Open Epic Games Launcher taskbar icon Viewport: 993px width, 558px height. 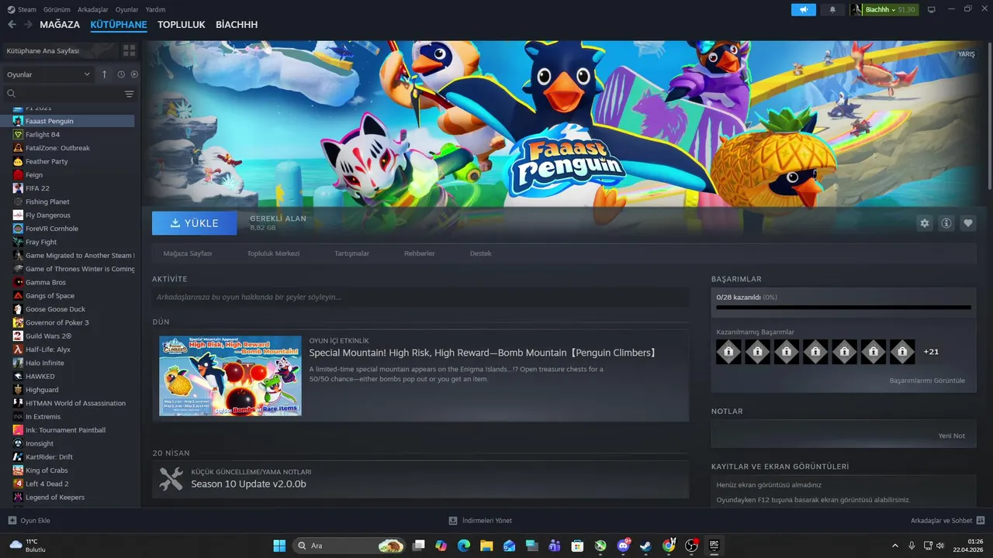(x=714, y=546)
